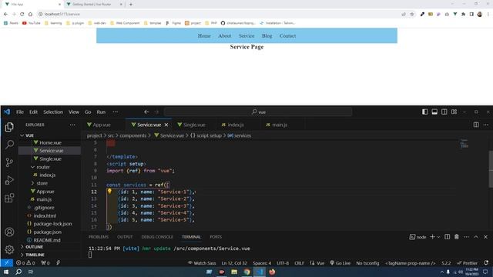Navigate to About link in web page
Viewport: 493px width, 277px height.
[224, 36]
